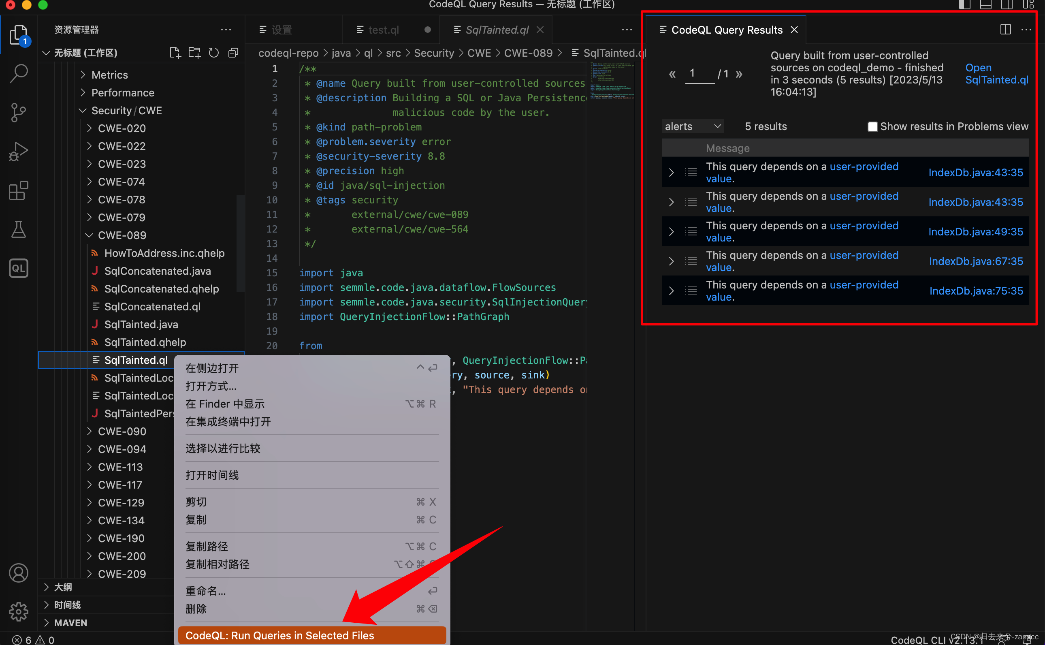Click the CodeQL CLI version status item

pos(937,640)
